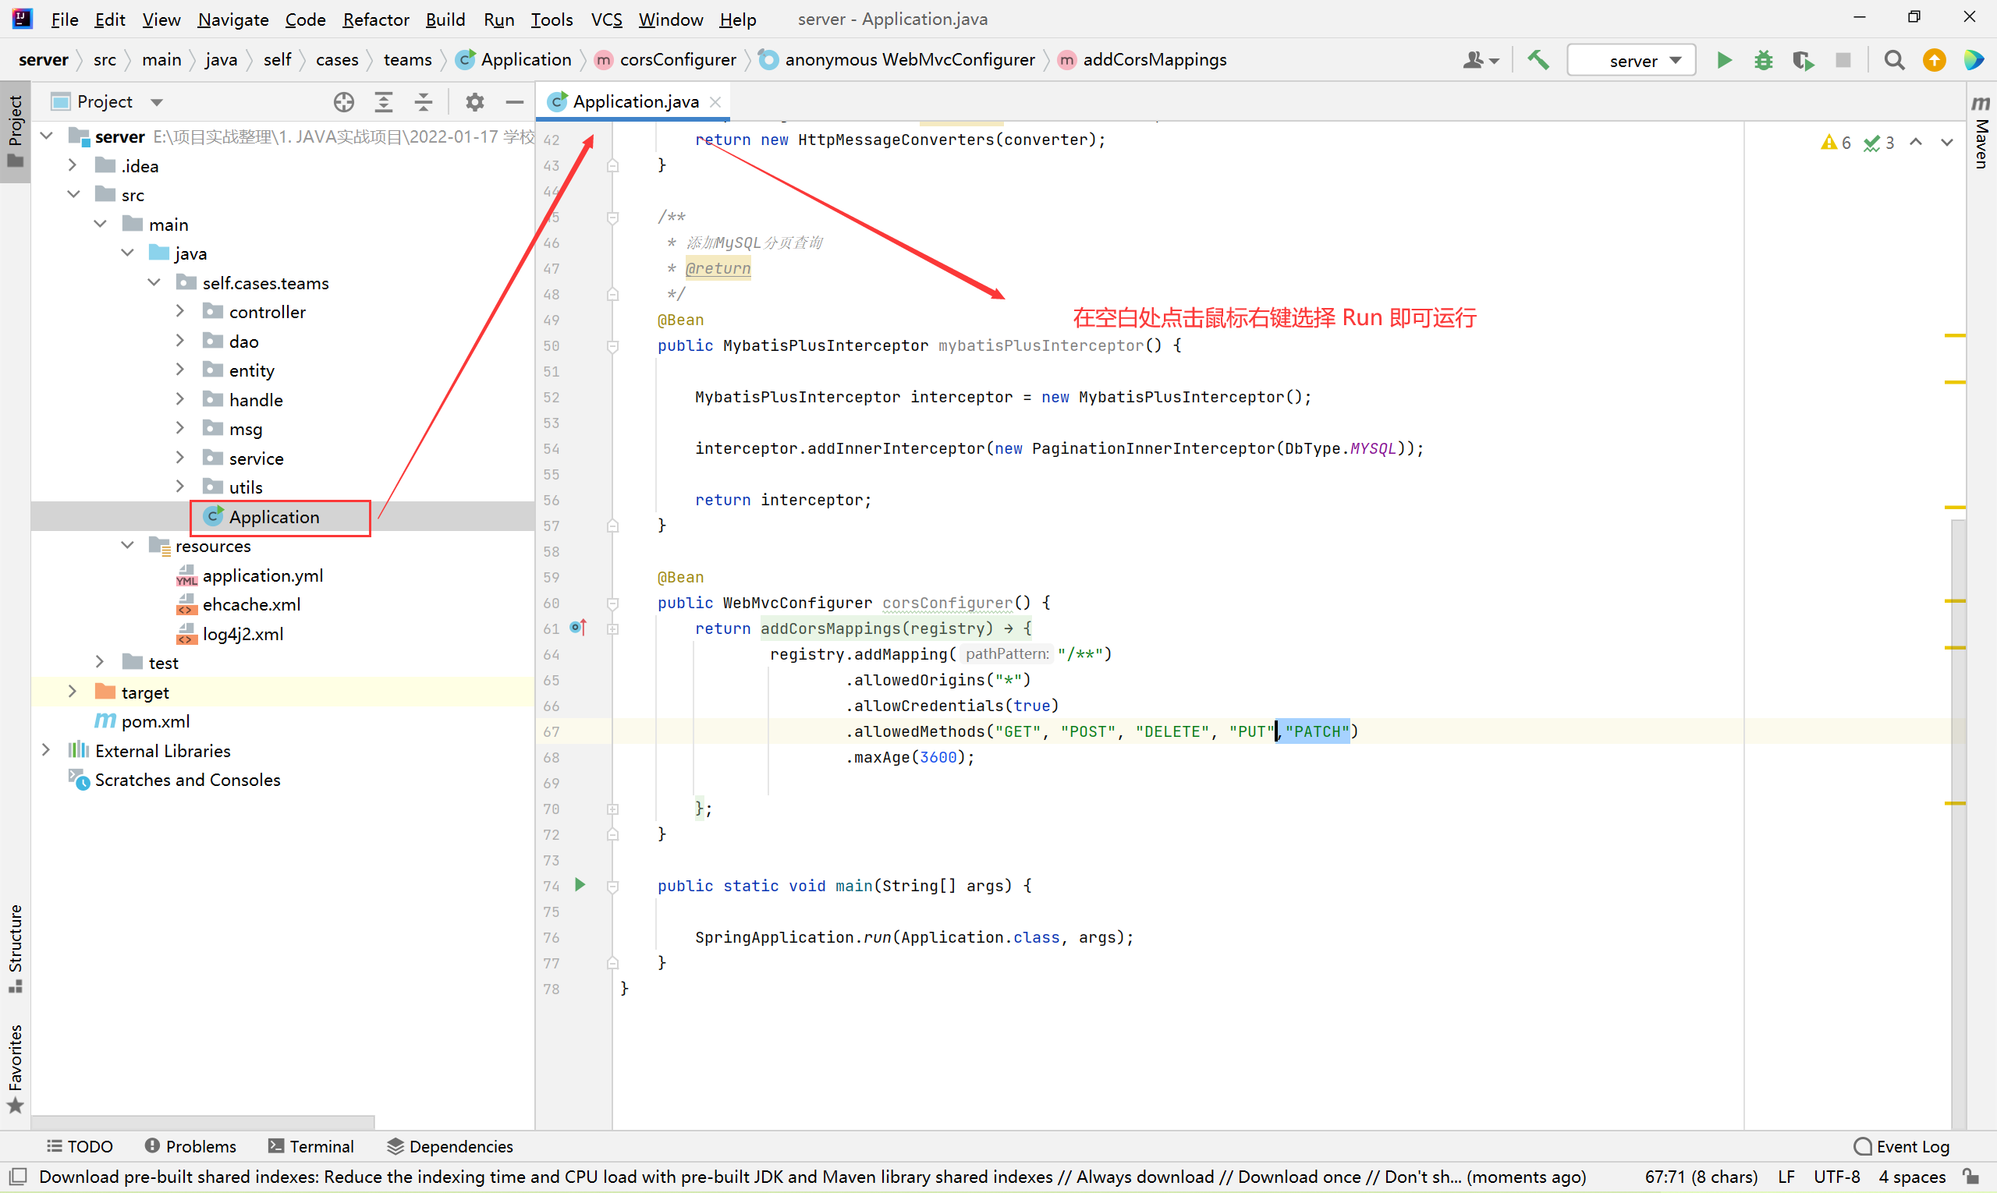Image resolution: width=1997 pixels, height=1193 pixels.
Task: Click the Debug bug icon
Action: (x=1763, y=60)
